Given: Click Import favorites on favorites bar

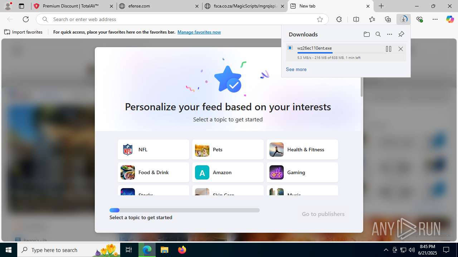Looking at the screenshot, I should [24, 32].
